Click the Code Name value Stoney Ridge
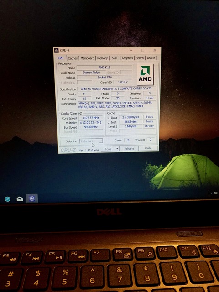This screenshot has width=219, height=292. [91, 73]
